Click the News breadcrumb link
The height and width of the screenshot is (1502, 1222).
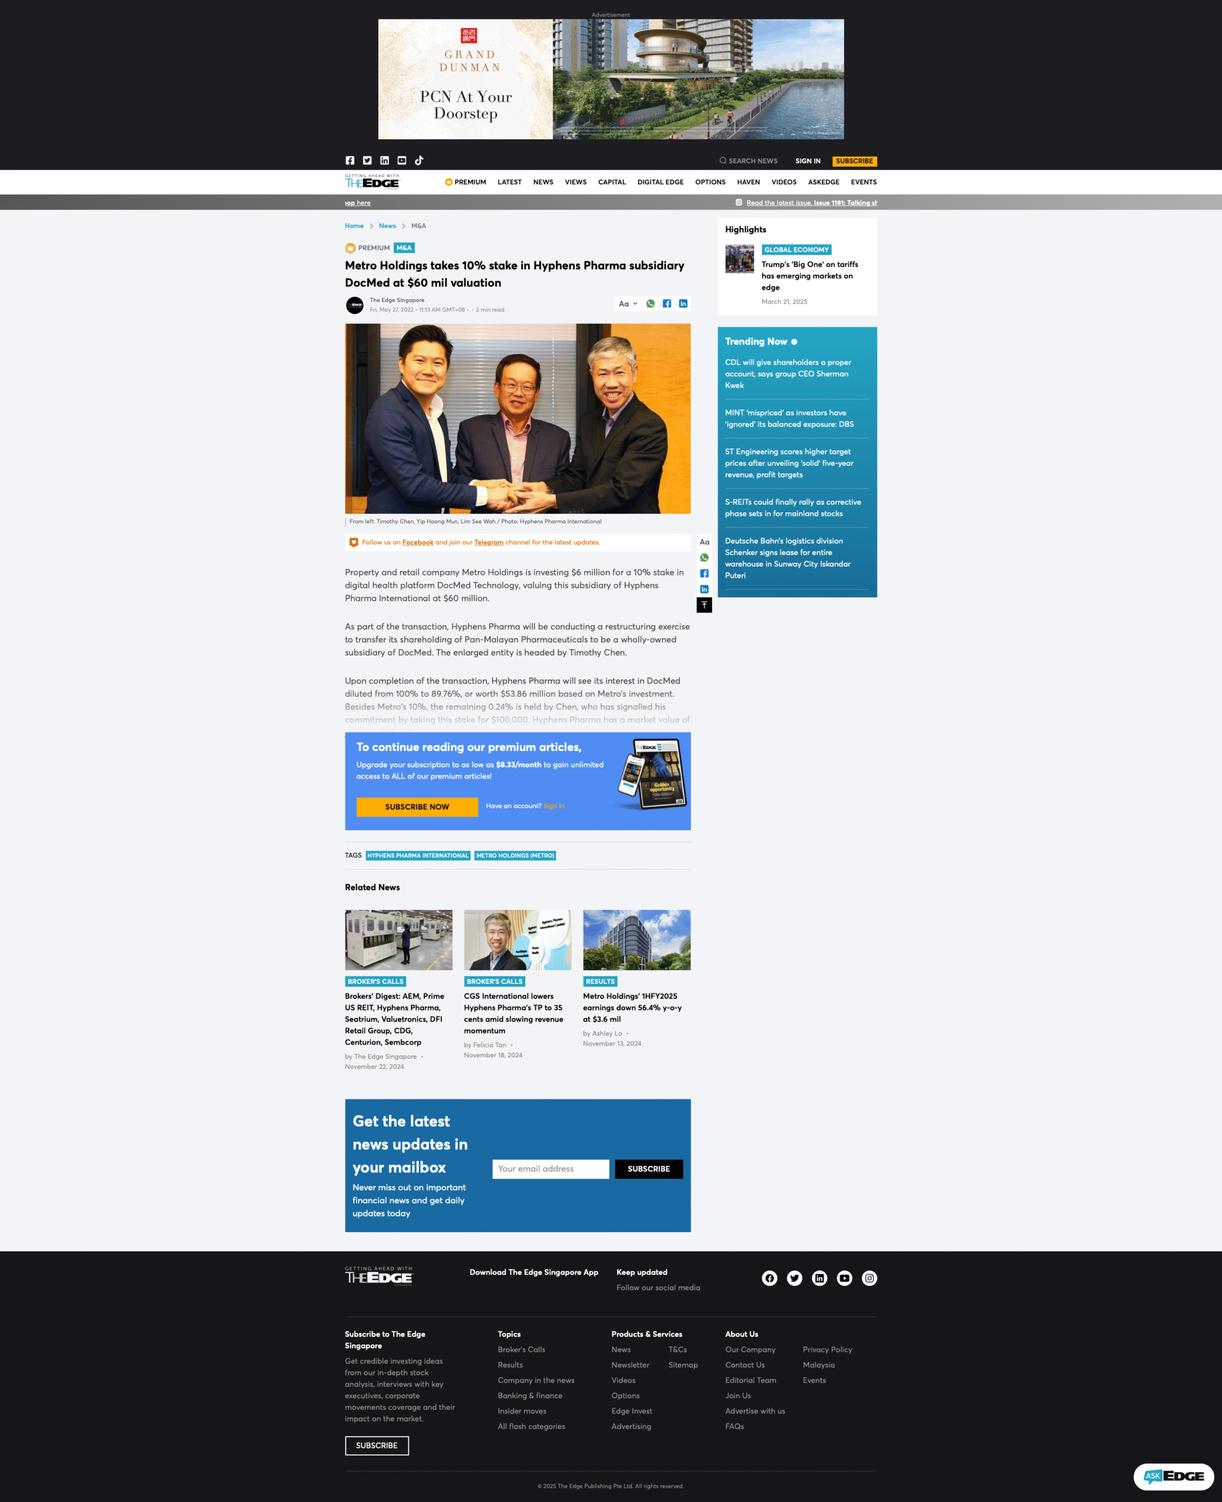[x=387, y=226]
